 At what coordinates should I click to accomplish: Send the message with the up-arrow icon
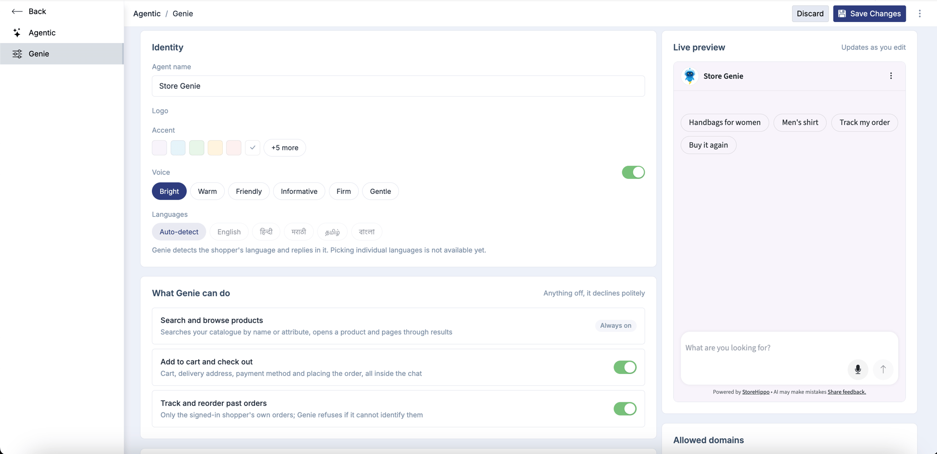(883, 369)
